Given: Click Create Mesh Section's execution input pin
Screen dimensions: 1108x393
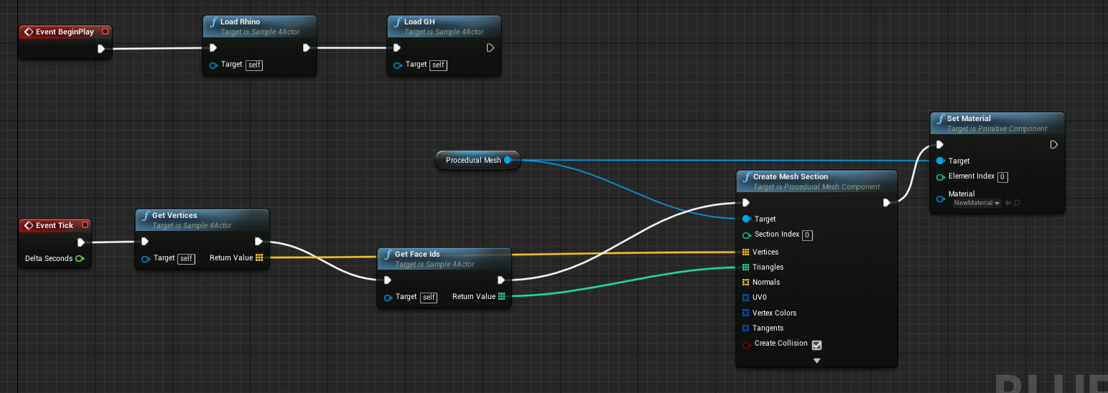Looking at the screenshot, I should pos(745,203).
